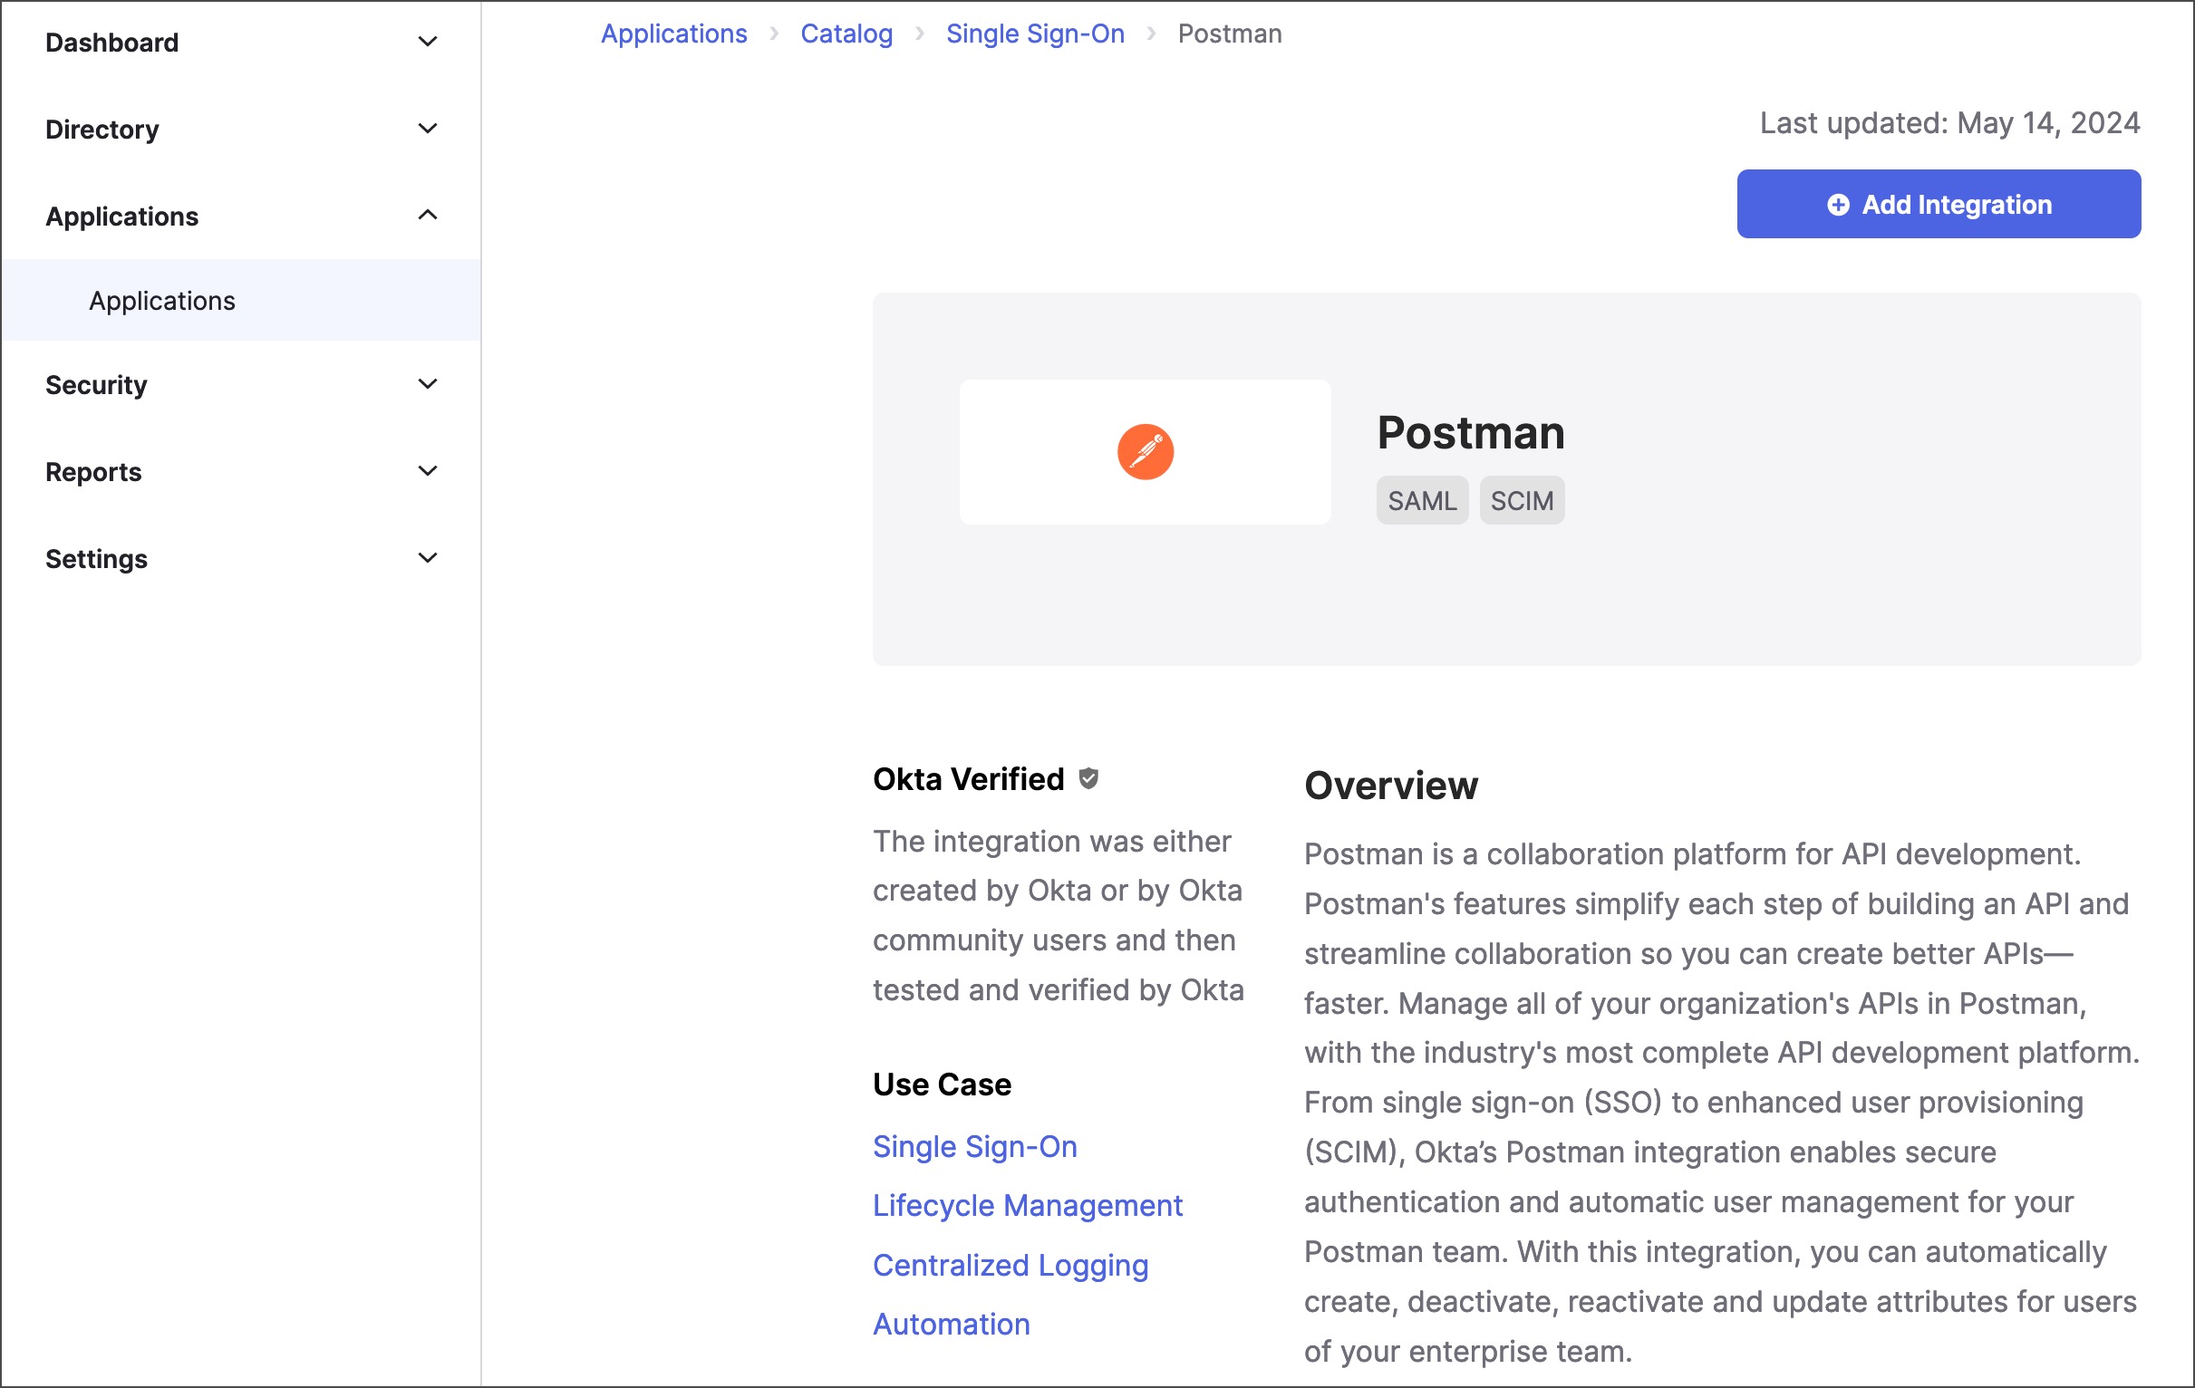
Task: Open the Dashboard sidebar menu
Action: [241, 43]
